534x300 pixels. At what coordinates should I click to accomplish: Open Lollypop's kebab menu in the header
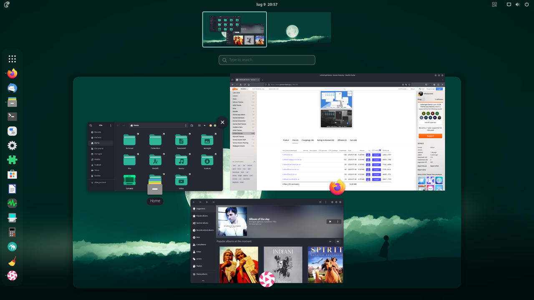tap(326, 202)
